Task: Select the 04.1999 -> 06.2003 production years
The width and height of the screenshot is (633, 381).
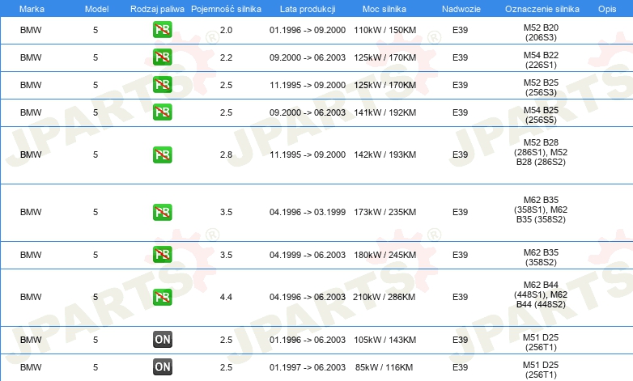Action: (308, 255)
